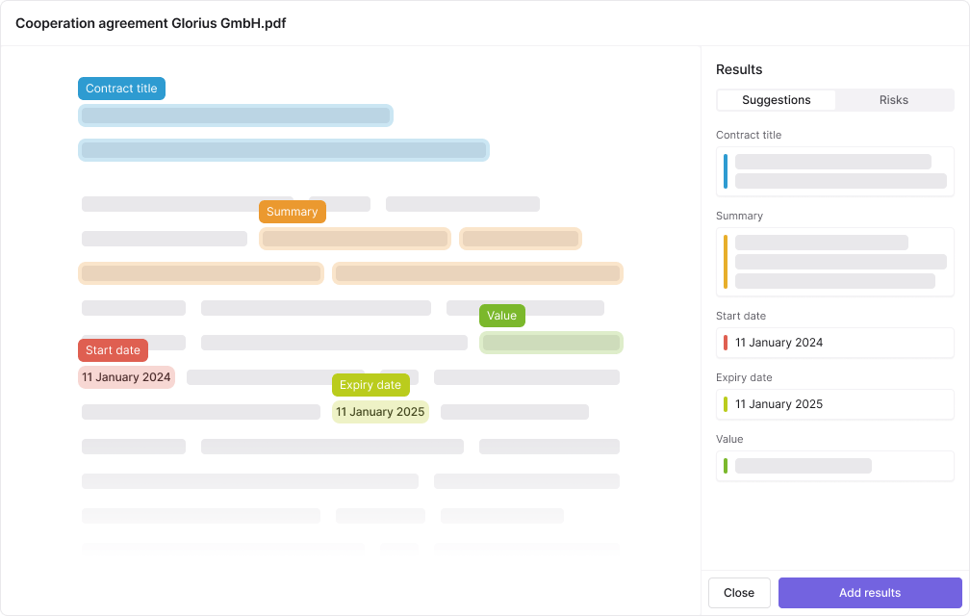Viewport: 970px width, 616px height.
Task: Click the green highlighted Value block in document
Action: pos(551,343)
